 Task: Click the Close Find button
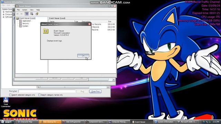pos(95,92)
